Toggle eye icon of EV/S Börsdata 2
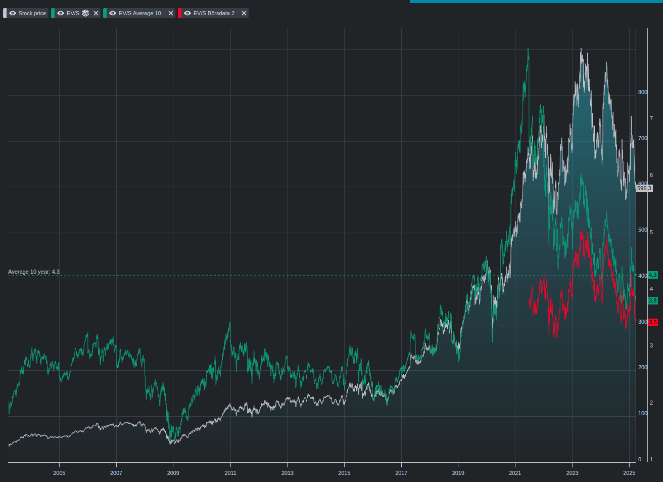 [187, 13]
